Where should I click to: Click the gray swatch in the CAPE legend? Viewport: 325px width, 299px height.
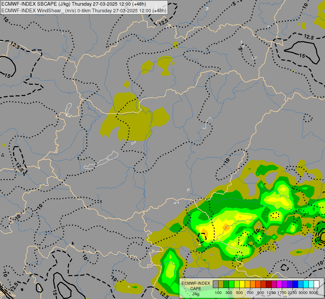(215, 284)
